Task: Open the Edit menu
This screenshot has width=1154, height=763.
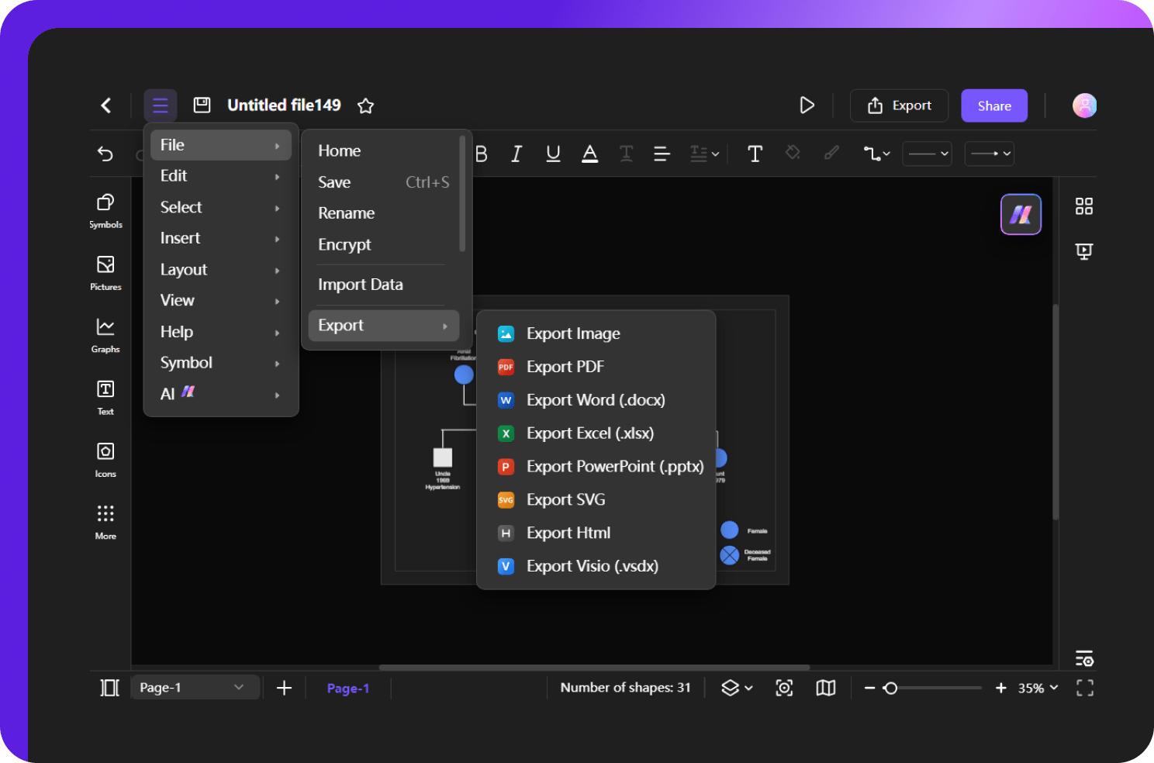Action: coord(221,176)
